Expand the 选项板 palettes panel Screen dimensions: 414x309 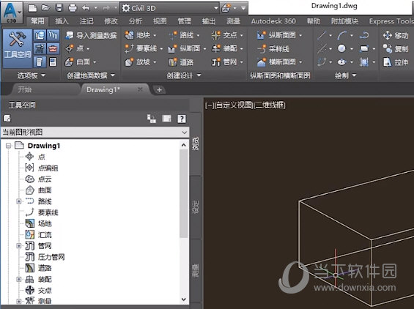pos(32,75)
